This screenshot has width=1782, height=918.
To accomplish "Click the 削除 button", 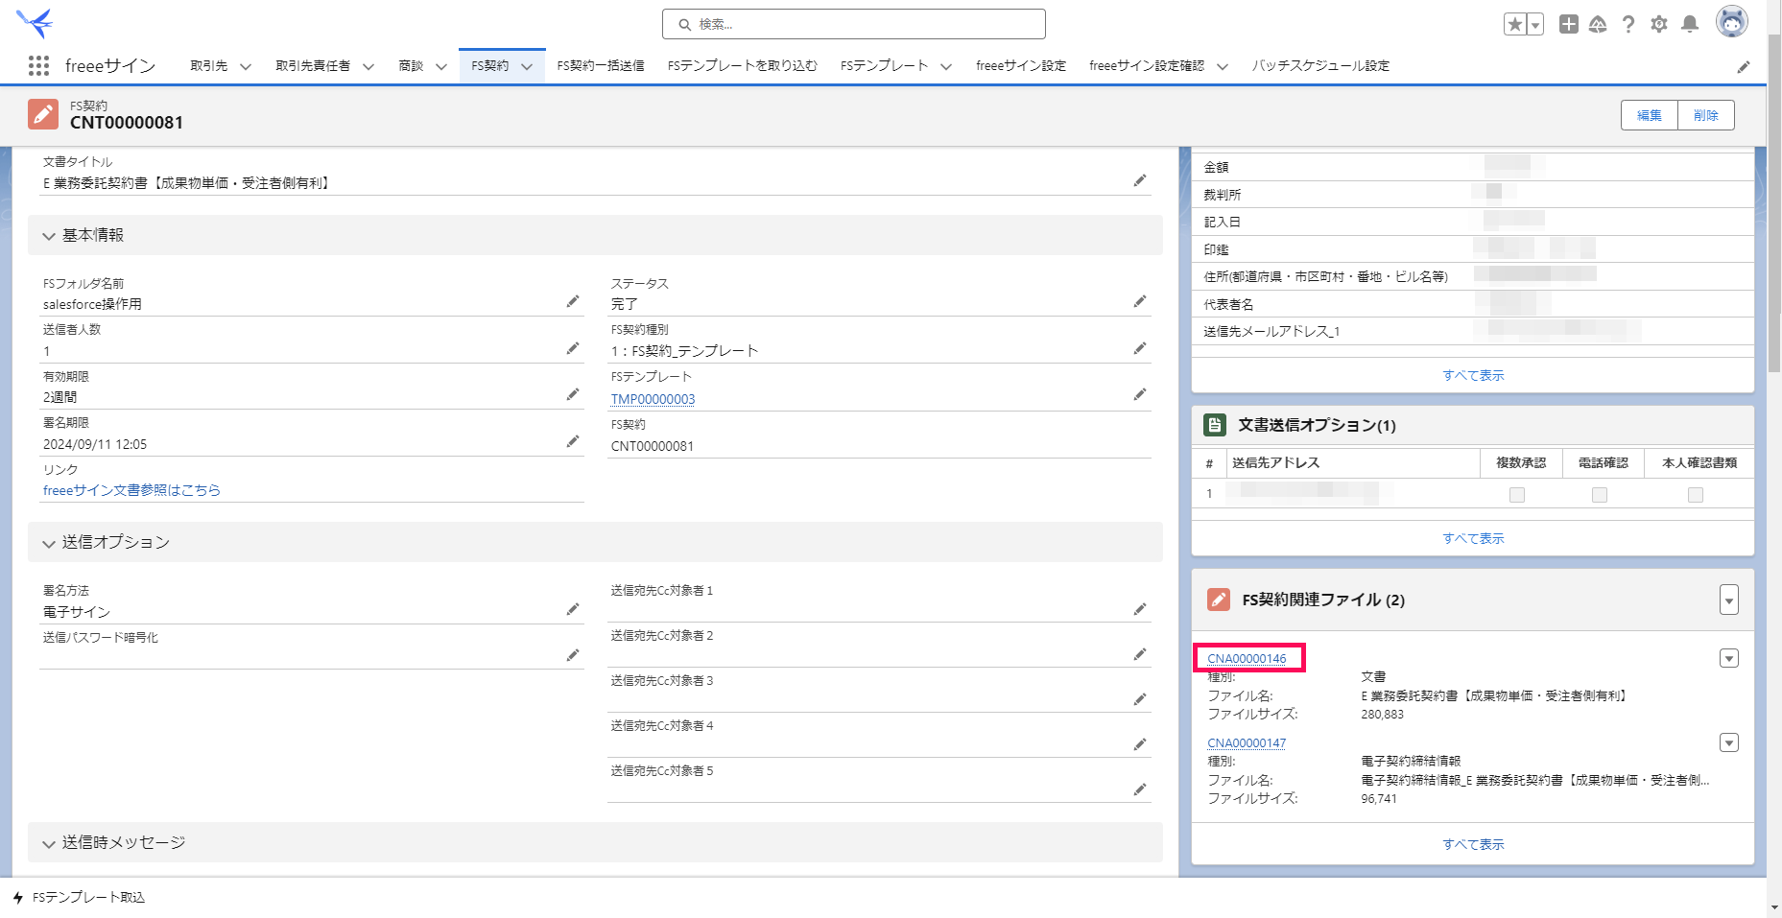I will [1706, 115].
